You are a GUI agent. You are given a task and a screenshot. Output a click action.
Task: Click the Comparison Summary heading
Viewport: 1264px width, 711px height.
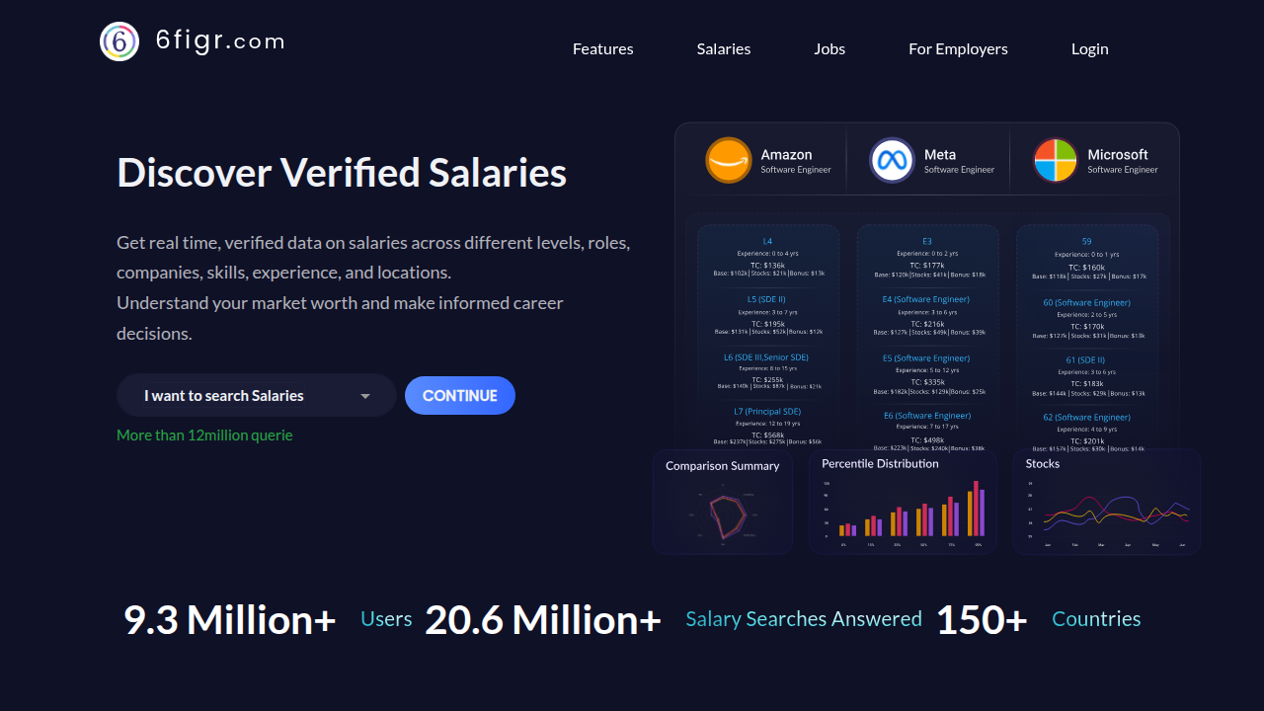(x=723, y=465)
